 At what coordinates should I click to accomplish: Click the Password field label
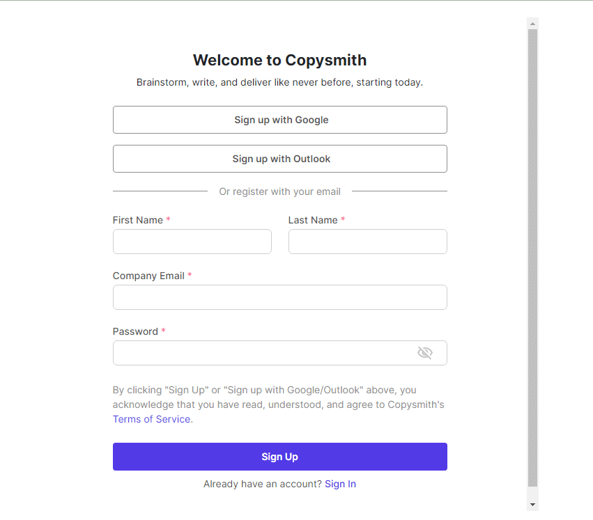point(135,331)
